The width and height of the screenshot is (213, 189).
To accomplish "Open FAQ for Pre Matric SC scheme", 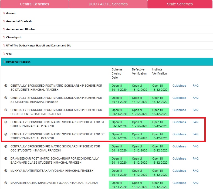I will pyautogui.click(x=195, y=134).
